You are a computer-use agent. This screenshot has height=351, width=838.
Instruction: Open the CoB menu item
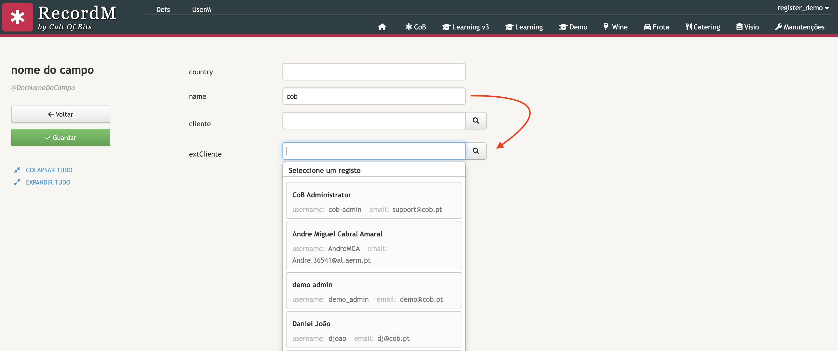[x=415, y=27]
